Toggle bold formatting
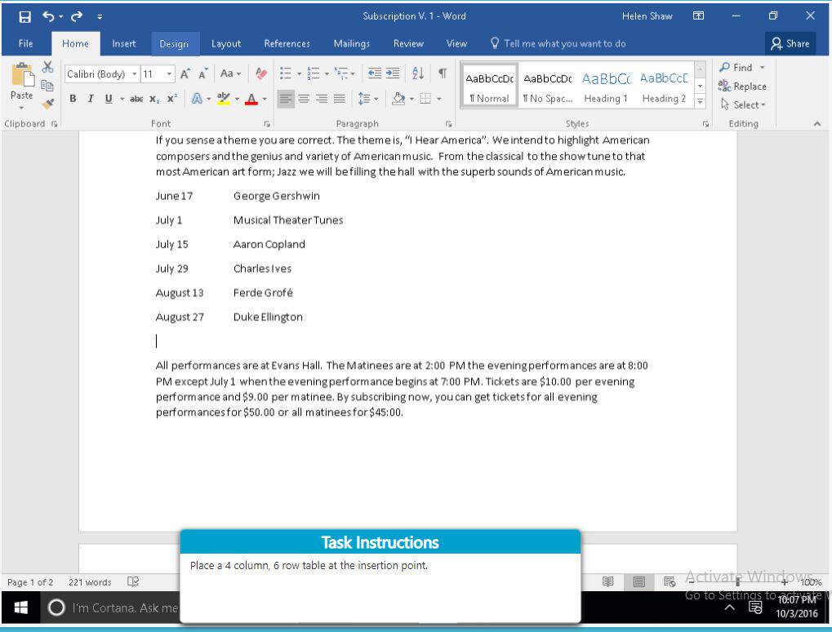This screenshot has height=632, width=832. point(73,98)
